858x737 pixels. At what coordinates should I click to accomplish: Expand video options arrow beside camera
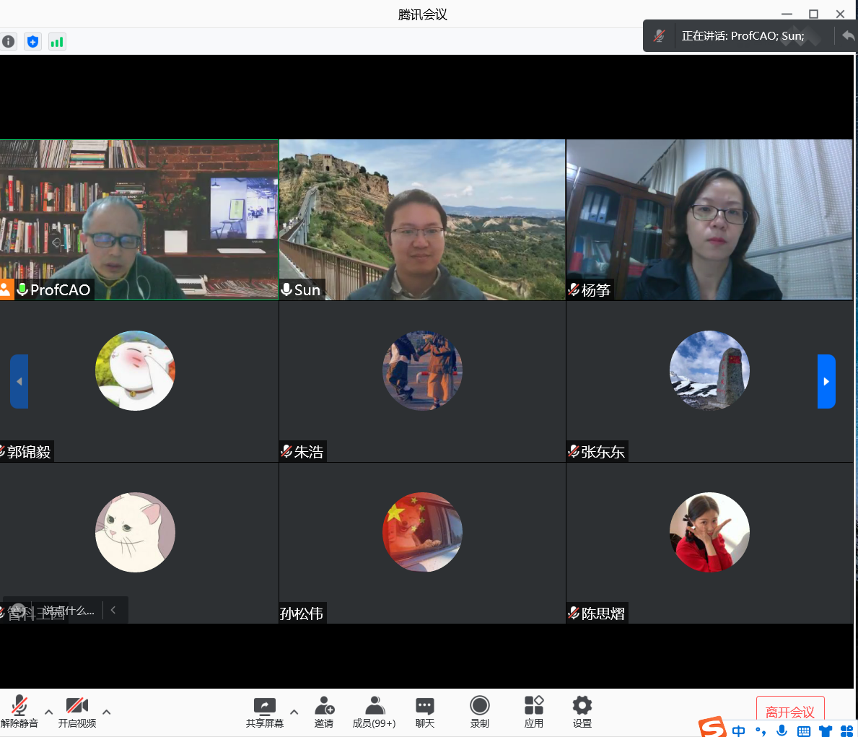[x=106, y=712]
